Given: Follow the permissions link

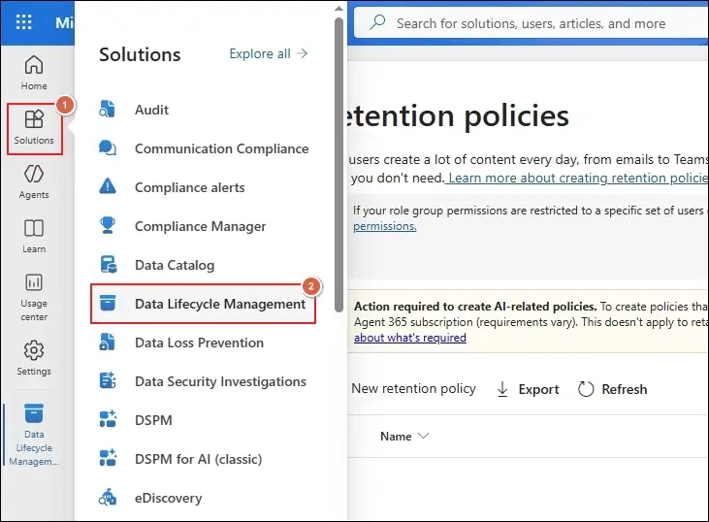Looking at the screenshot, I should (x=385, y=226).
